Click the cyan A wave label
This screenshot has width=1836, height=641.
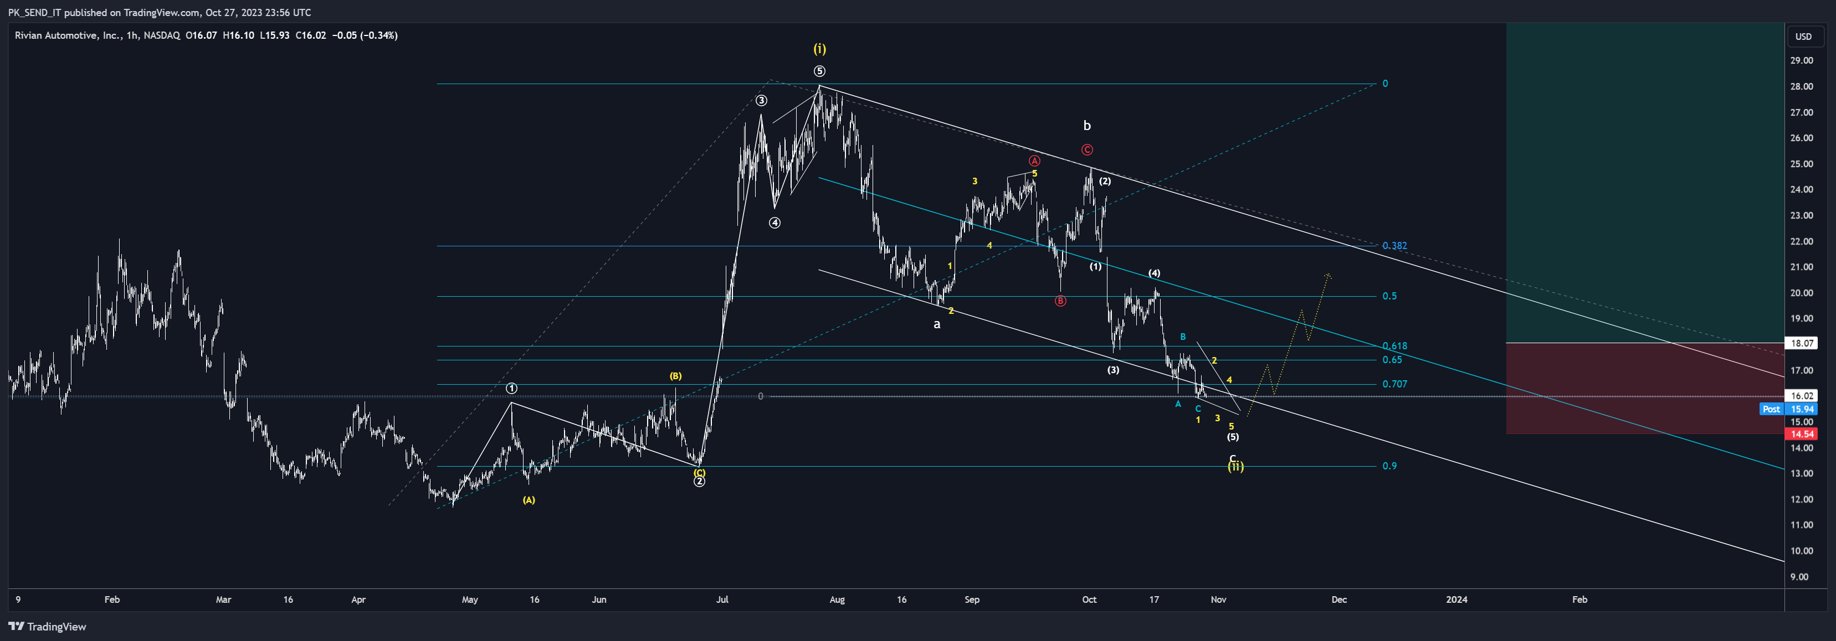[x=1178, y=404]
